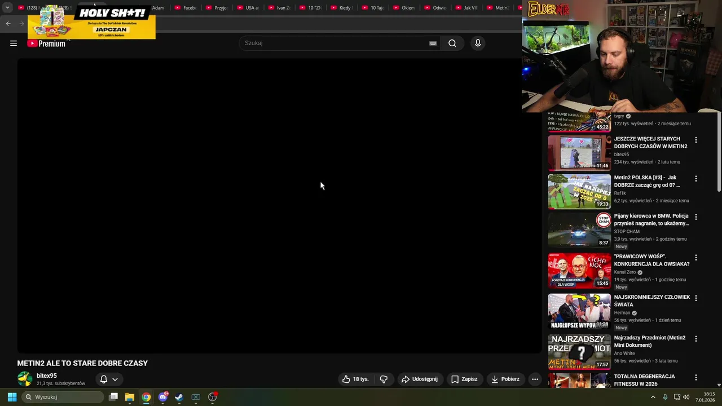Viewport: 722px width, 406px height.
Task: Open Task View on the taskbar
Action: pos(113,397)
